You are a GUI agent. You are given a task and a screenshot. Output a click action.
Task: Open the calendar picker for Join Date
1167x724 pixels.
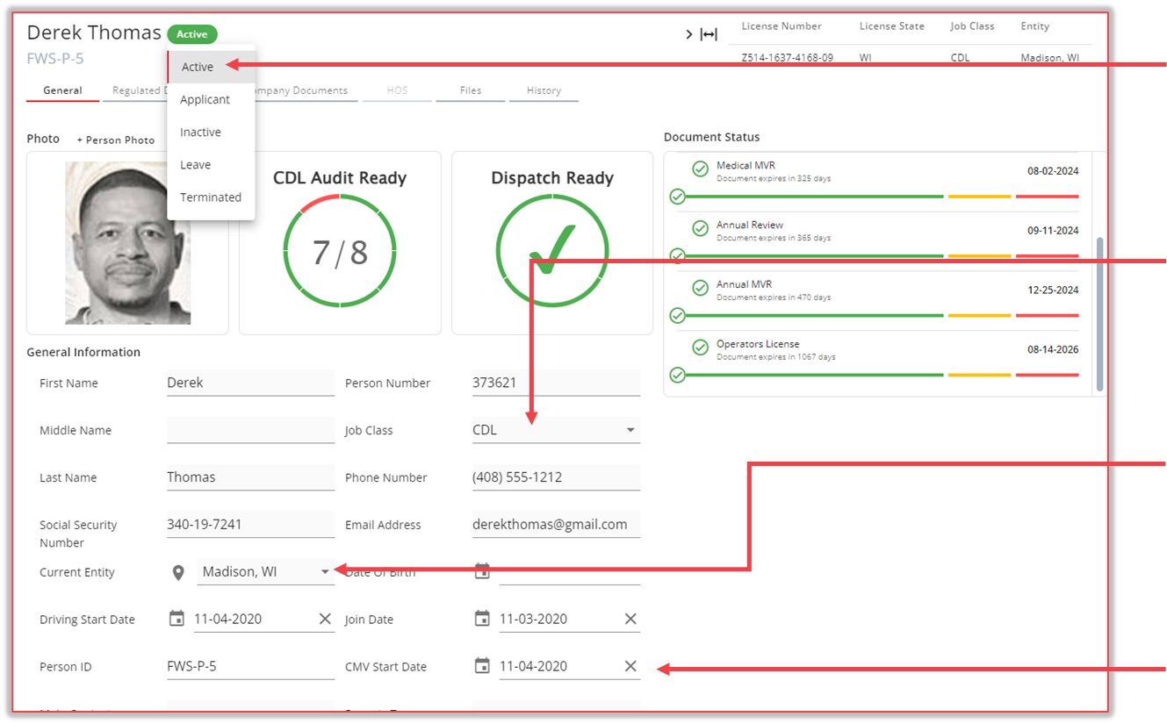[482, 618]
